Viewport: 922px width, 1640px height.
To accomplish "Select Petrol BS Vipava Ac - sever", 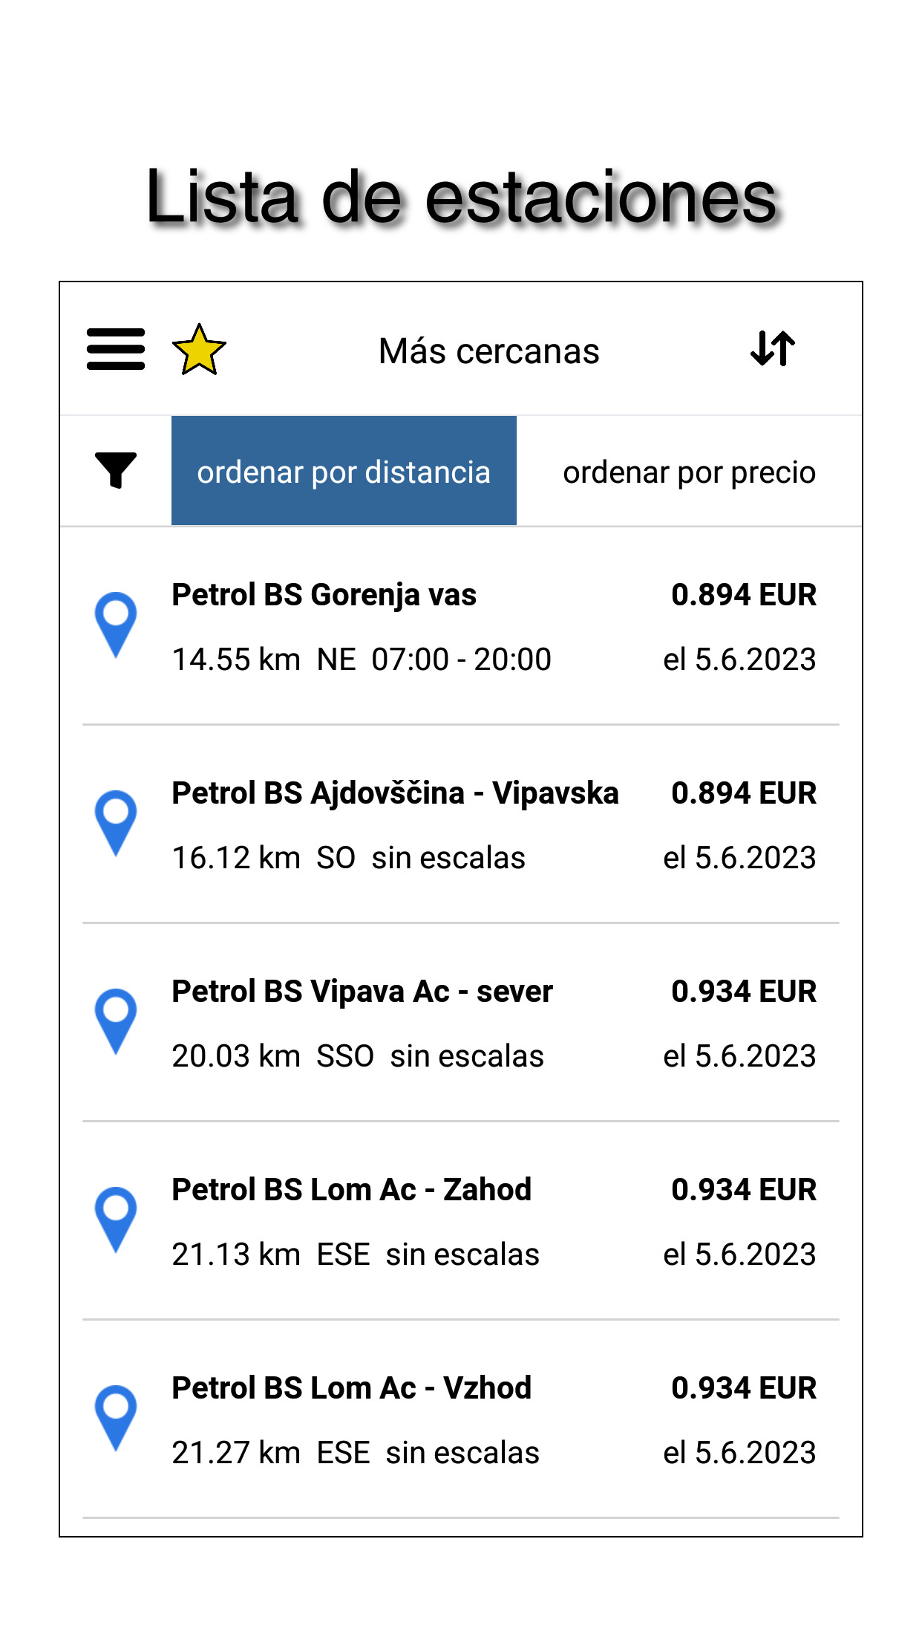I will 362,992.
